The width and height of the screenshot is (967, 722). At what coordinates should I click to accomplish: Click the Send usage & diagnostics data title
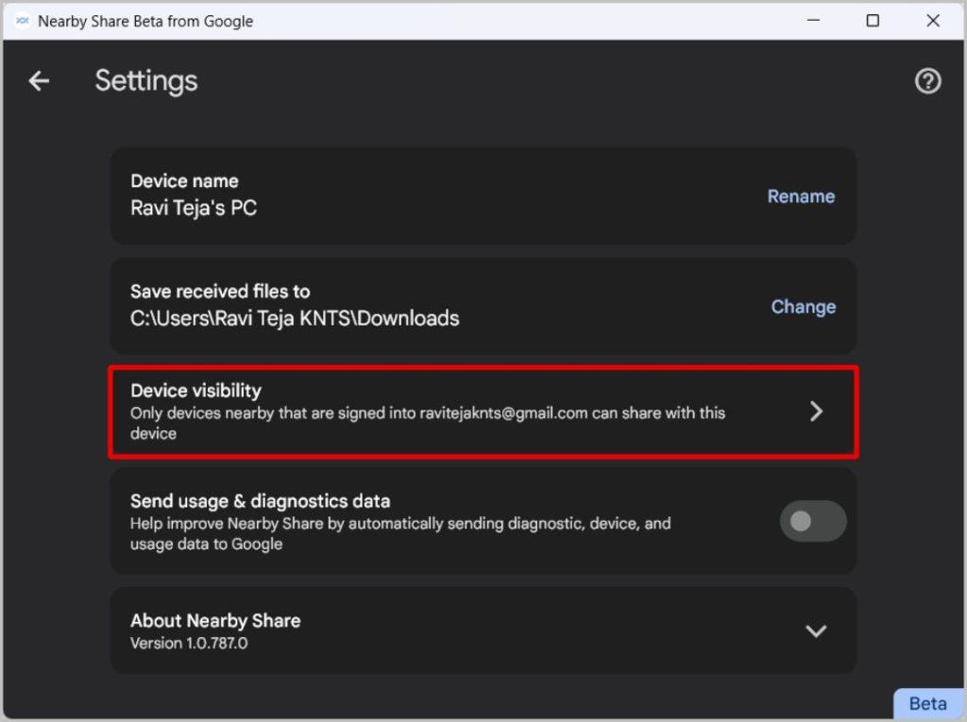pos(260,501)
